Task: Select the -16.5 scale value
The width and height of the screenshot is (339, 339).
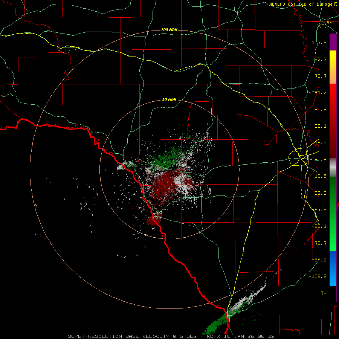Action: tap(319, 176)
